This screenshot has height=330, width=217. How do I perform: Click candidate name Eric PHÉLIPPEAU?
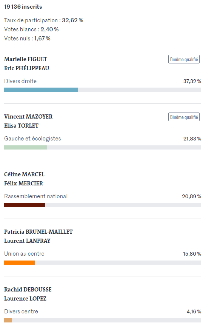coord(27,68)
